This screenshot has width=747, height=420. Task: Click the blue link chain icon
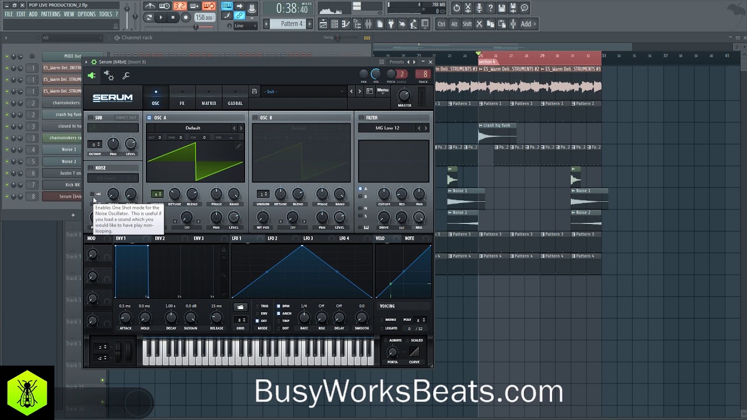pos(239,15)
